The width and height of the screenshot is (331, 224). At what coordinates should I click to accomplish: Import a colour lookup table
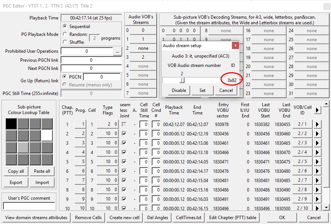42,182
